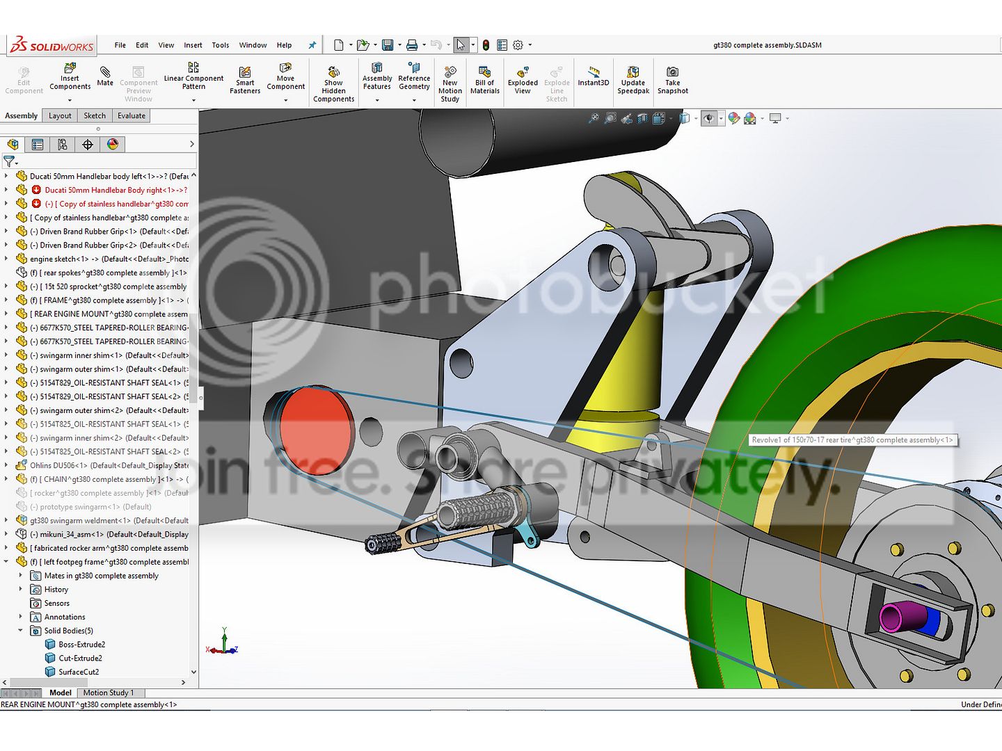
Task: Expand Insert Components dropdown arrow
Action: (x=70, y=100)
